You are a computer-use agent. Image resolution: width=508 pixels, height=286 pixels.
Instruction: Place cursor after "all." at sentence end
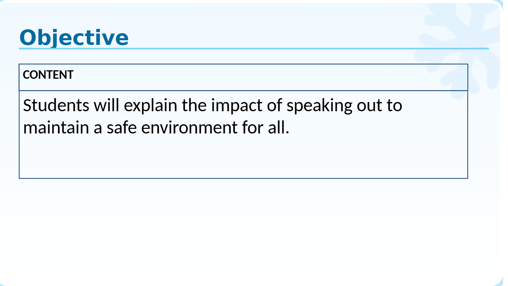pyautogui.click(x=290, y=127)
